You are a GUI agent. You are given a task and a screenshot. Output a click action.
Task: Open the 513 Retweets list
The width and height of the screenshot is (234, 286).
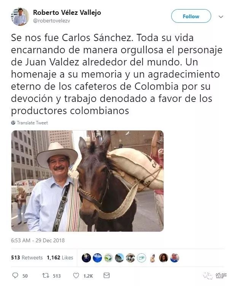coord(27,257)
